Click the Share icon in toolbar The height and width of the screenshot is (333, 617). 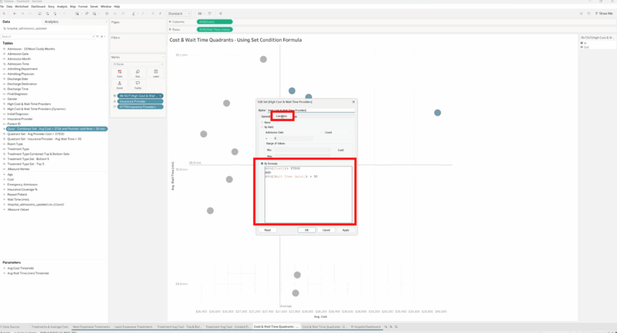point(221,13)
